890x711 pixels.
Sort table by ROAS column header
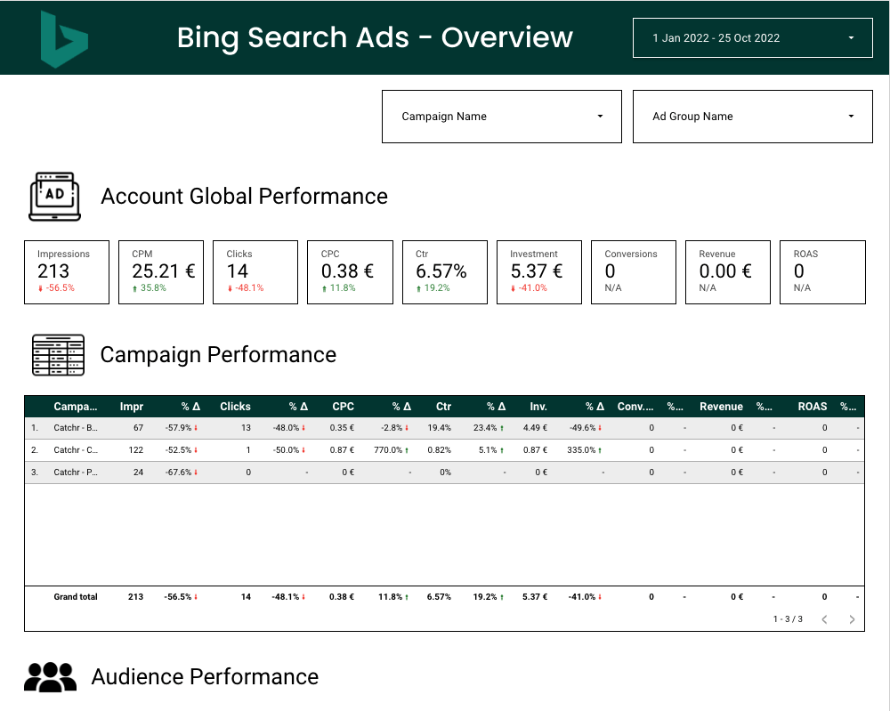click(812, 407)
